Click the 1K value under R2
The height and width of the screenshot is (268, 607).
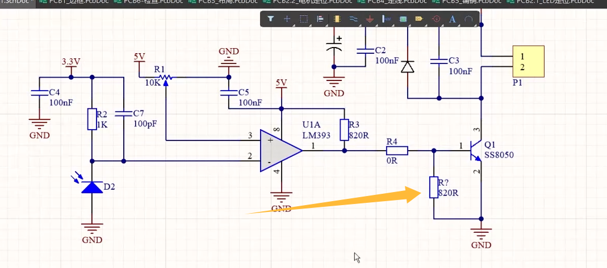pos(102,124)
